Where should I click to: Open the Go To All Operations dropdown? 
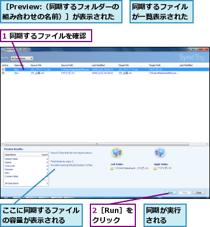(x=22, y=59)
